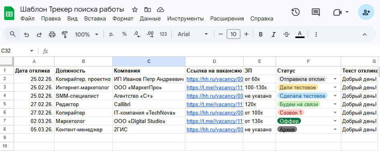This screenshot has height=151, width=380.
Task: Select cell IT-компания «TechNova»
Action: click(149, 113)
